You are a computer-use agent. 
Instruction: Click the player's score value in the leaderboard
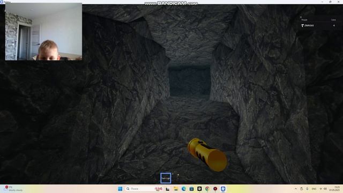(334, 26)
